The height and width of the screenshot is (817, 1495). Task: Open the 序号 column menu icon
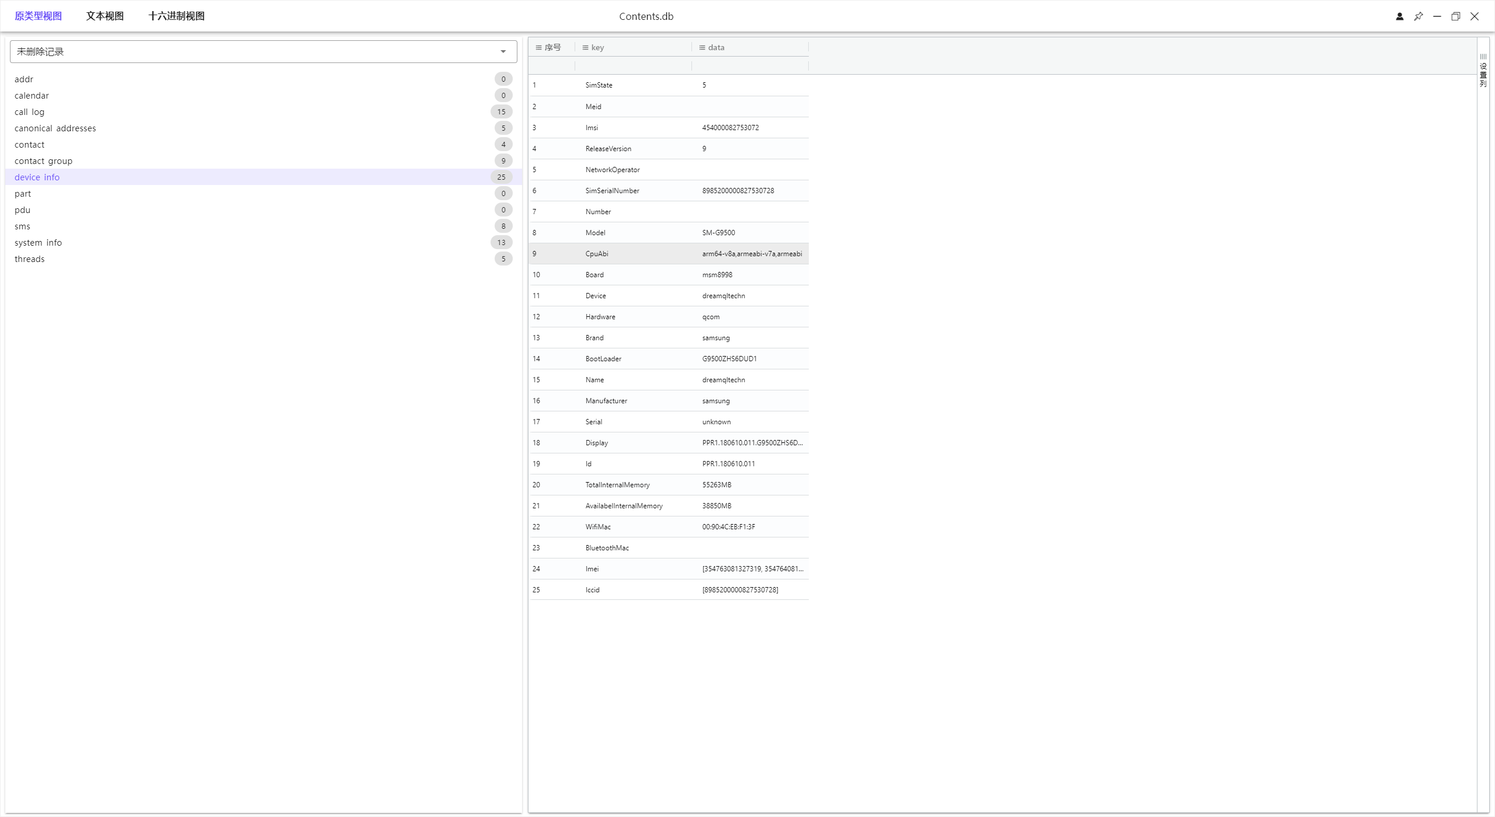[x=538, y=48]
